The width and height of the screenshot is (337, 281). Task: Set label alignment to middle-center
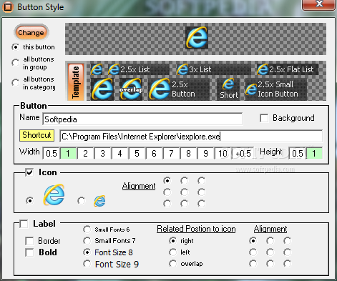(x=270, y=252)
